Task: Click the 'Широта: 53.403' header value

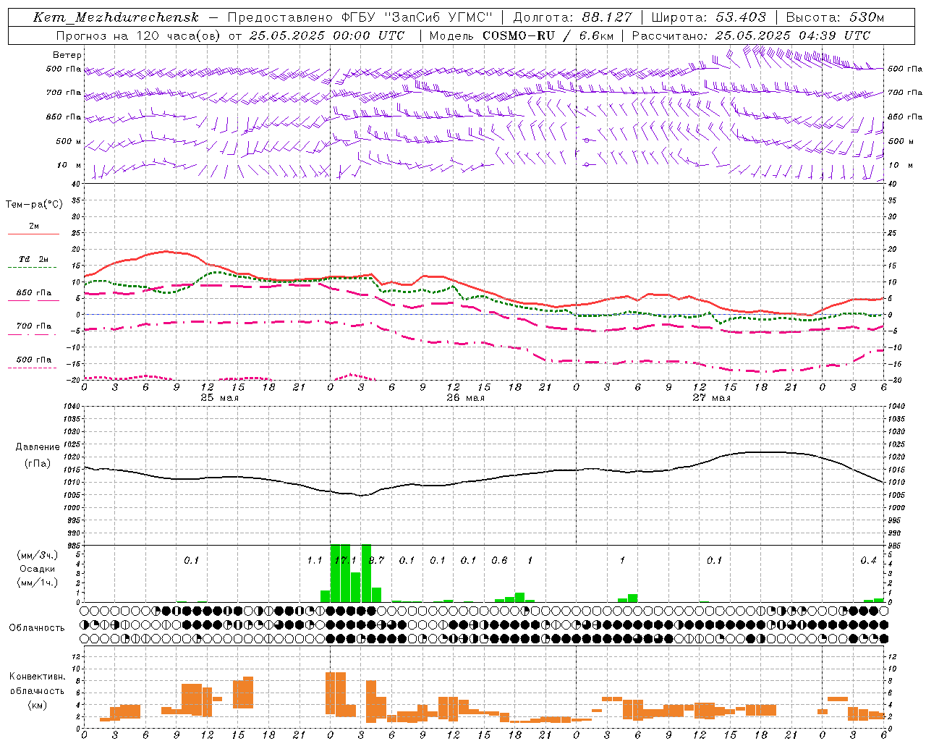Action: tap(708, 17)
